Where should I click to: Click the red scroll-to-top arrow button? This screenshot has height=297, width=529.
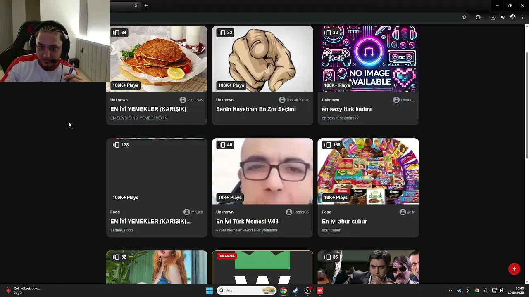pyautogui.click(x=514, y=269)
